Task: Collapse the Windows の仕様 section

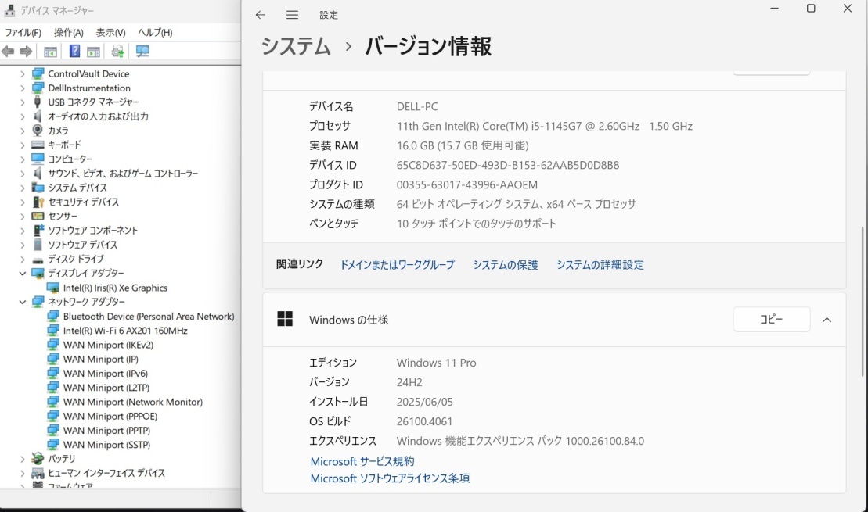Action: pos(827,320)
